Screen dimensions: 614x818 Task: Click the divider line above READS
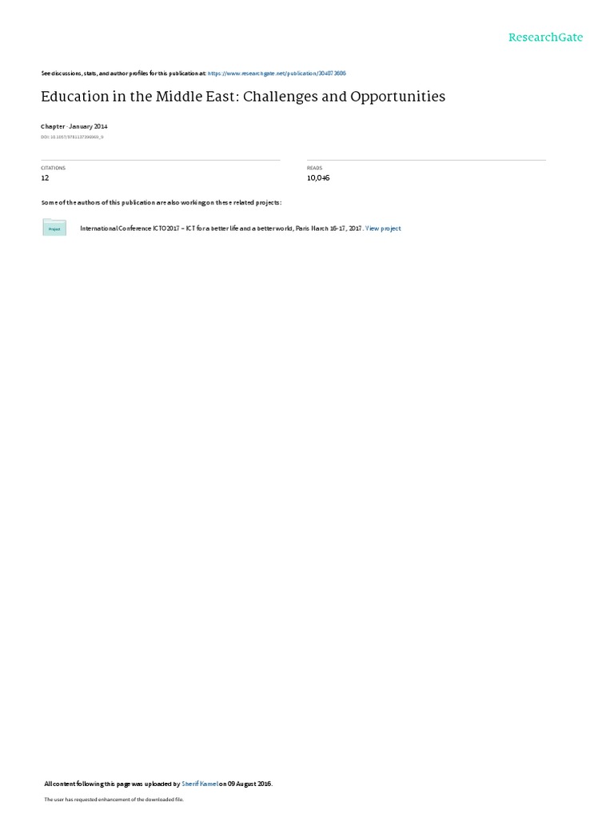pos(427,160)
